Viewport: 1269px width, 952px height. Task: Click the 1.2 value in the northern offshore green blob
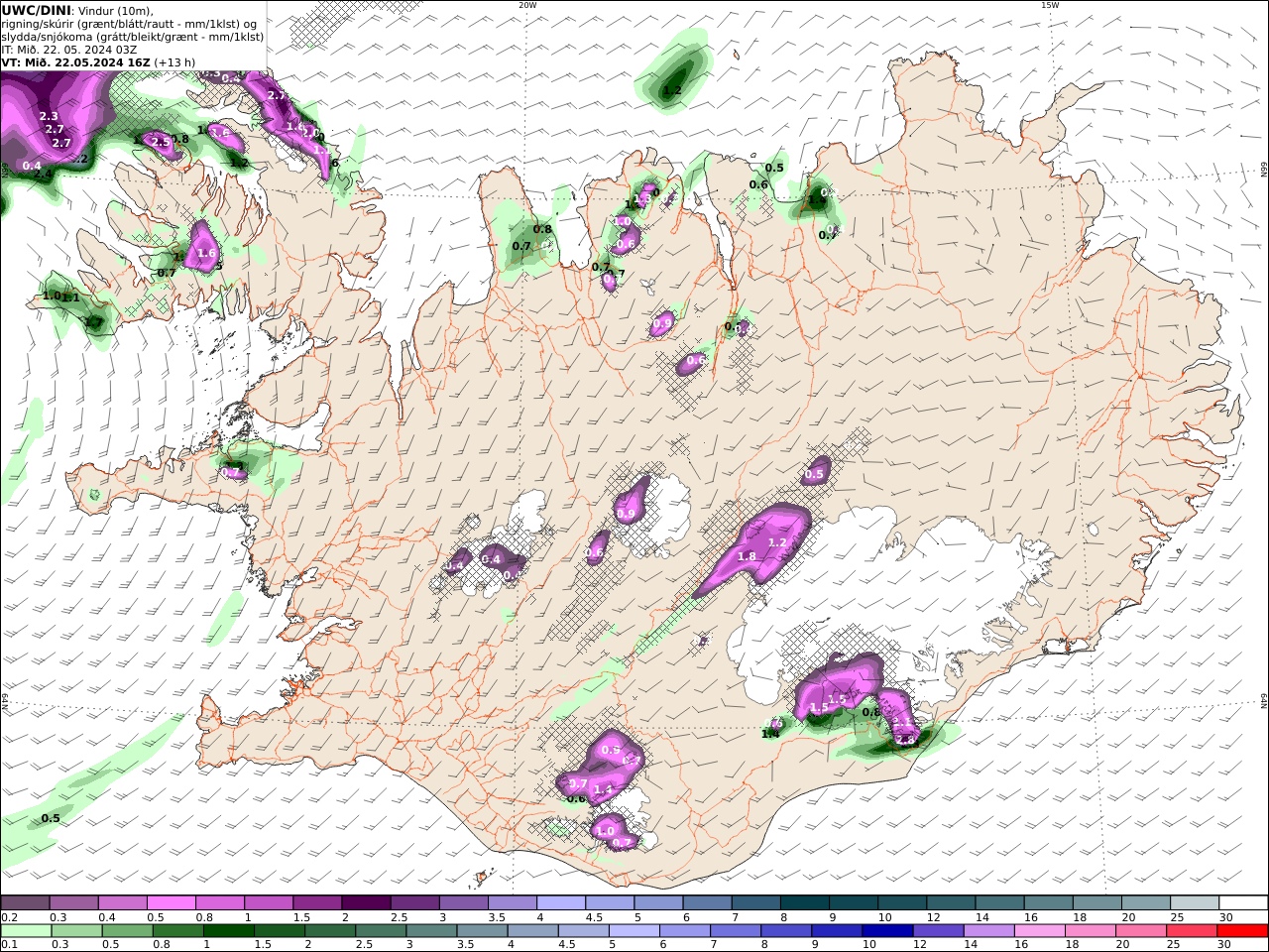click(x=672, y=90)
